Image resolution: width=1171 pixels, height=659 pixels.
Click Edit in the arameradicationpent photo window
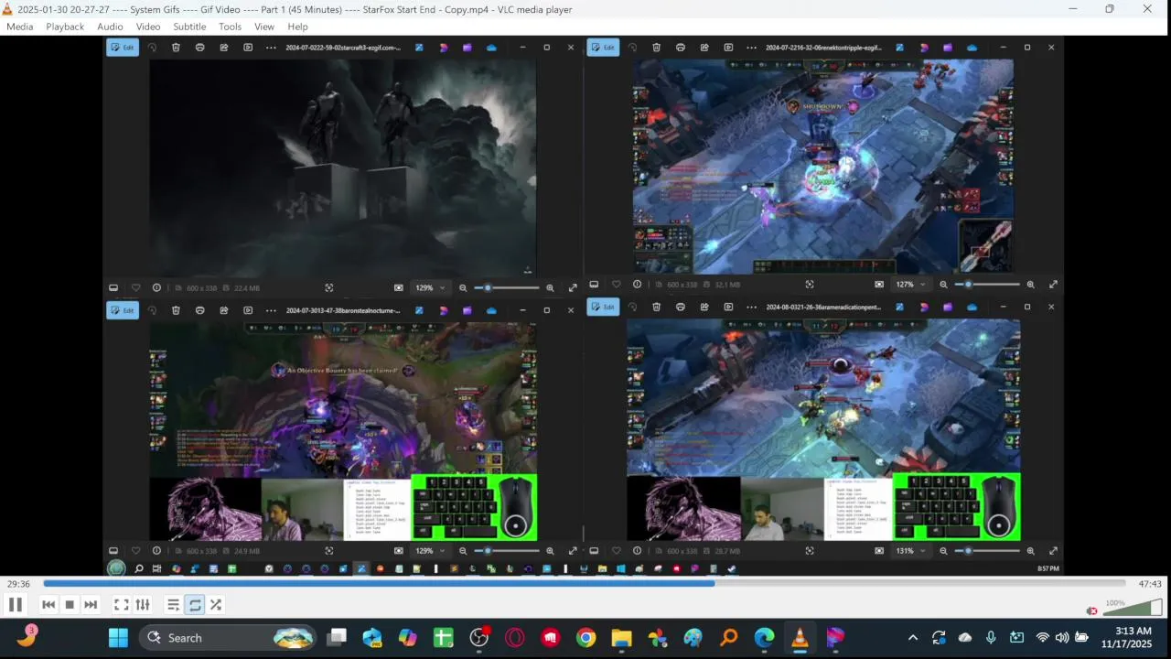click(603, 307)
